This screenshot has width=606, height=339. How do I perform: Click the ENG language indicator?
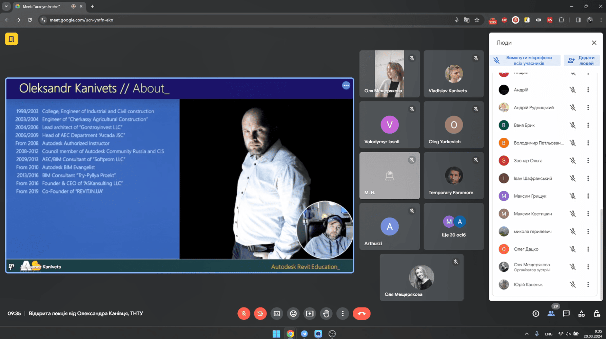pyautogui.click(x=548, y=334)
